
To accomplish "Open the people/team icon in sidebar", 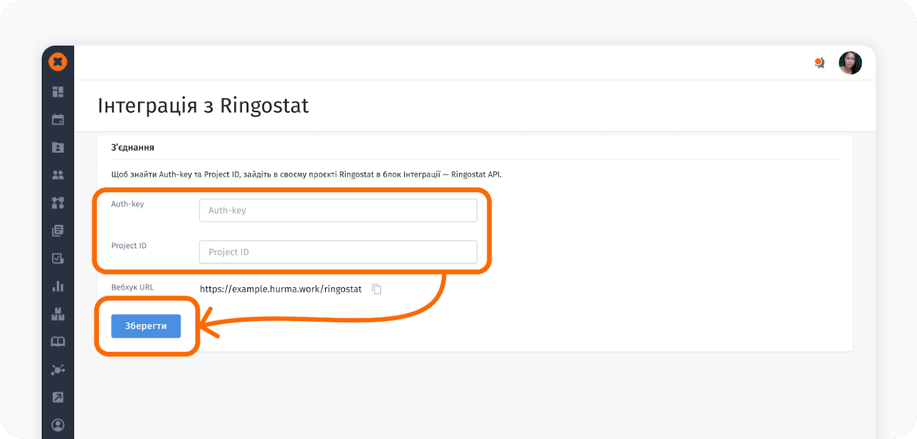I will pos(58,175).
